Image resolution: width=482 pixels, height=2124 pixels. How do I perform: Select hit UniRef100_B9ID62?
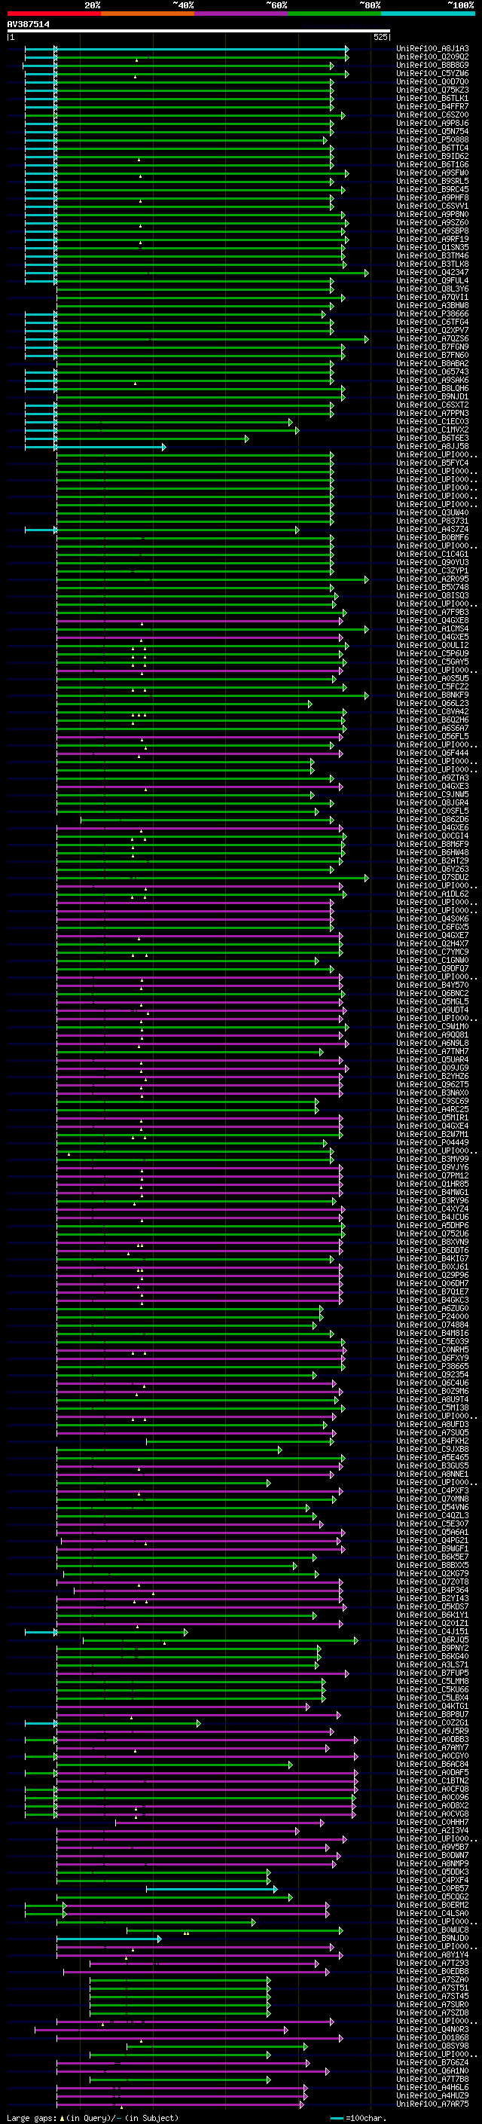tap(432, 156)
